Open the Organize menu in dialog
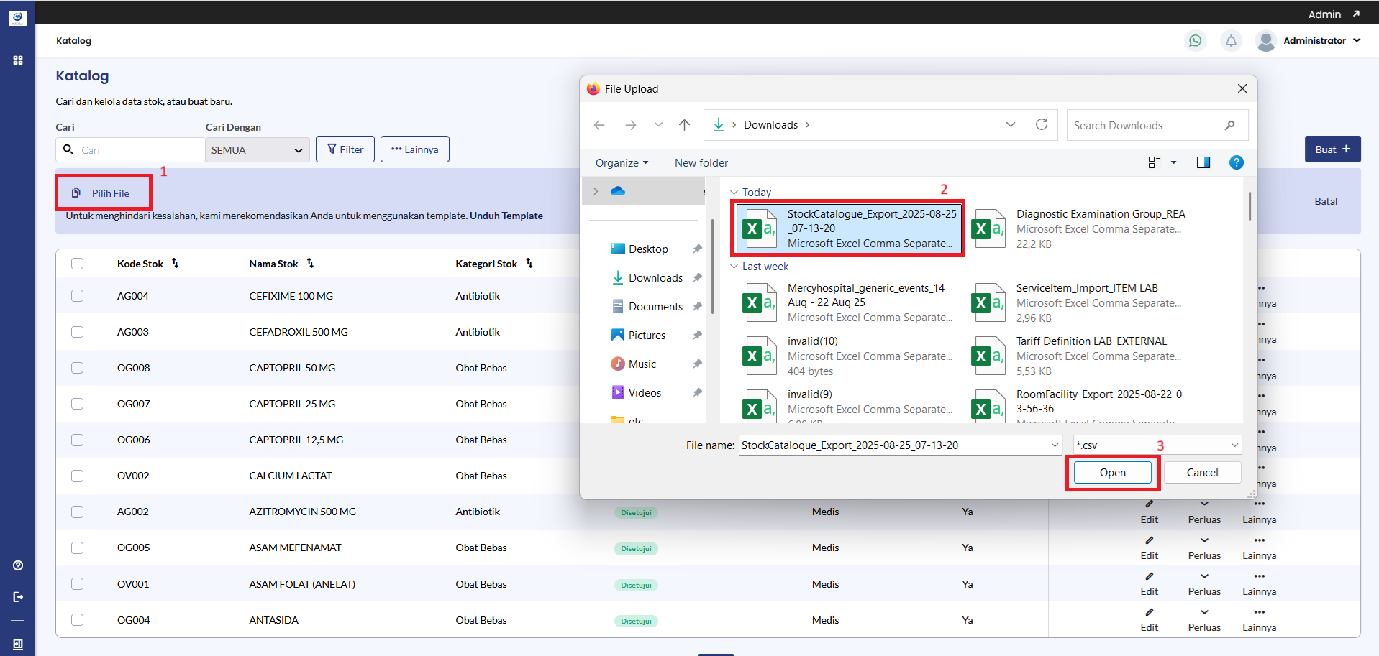Viewport: 1379px width, 656px height. coord(622,163)
